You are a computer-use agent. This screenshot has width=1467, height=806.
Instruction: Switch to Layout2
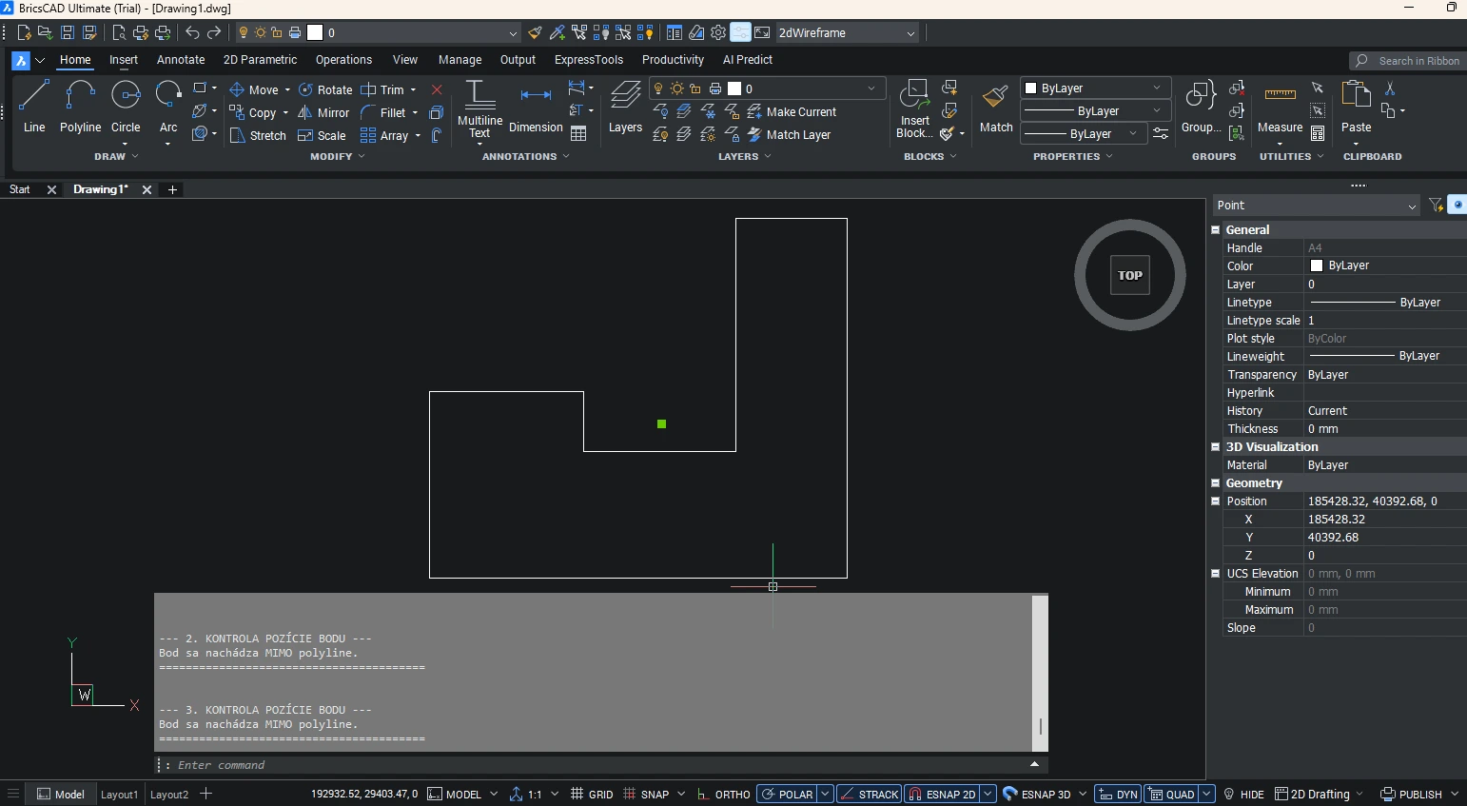(168, 794)
